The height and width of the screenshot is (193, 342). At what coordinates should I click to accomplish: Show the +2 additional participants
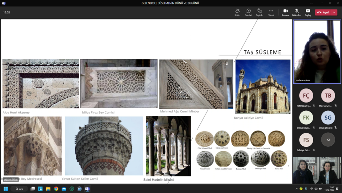(x=328, y=140)
